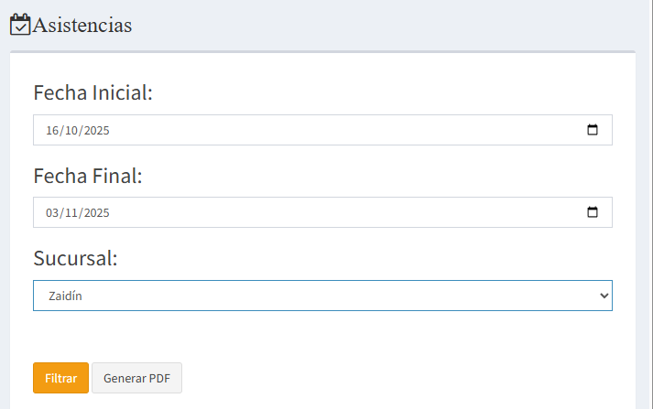Select day 03 in Fecha Final

53,213
